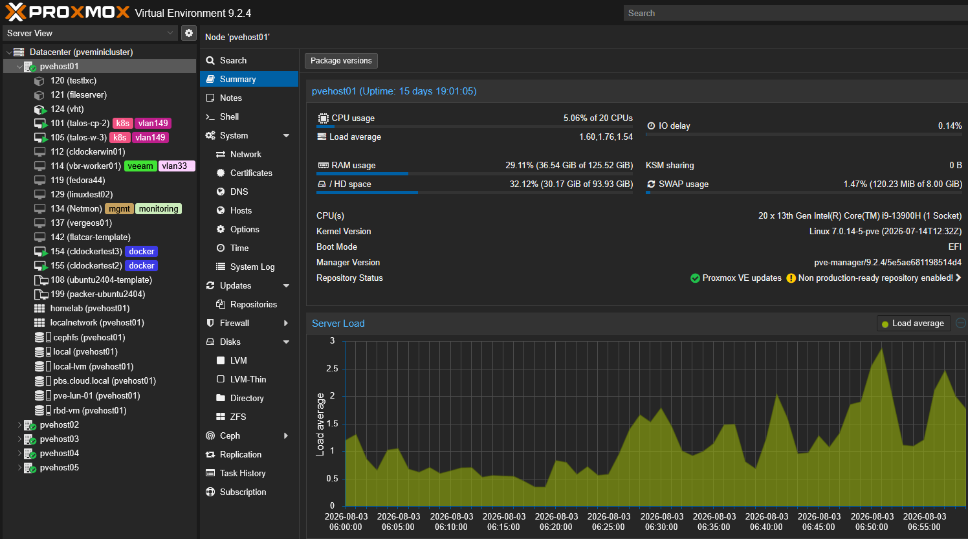Screen dimensions: 968x539
Task: Click the HD space progress bar
Action: [474, 192]
